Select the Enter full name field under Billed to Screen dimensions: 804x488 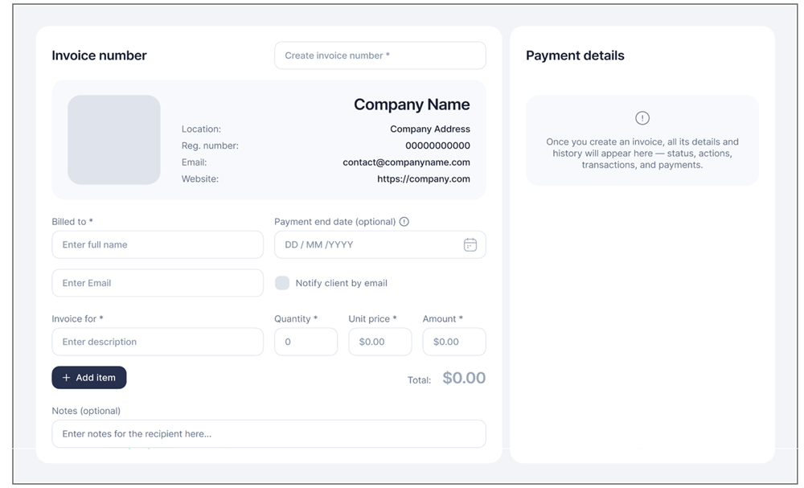point(157,244)
